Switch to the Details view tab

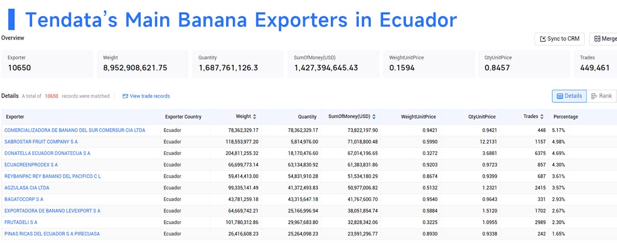[x=569, y=96]
